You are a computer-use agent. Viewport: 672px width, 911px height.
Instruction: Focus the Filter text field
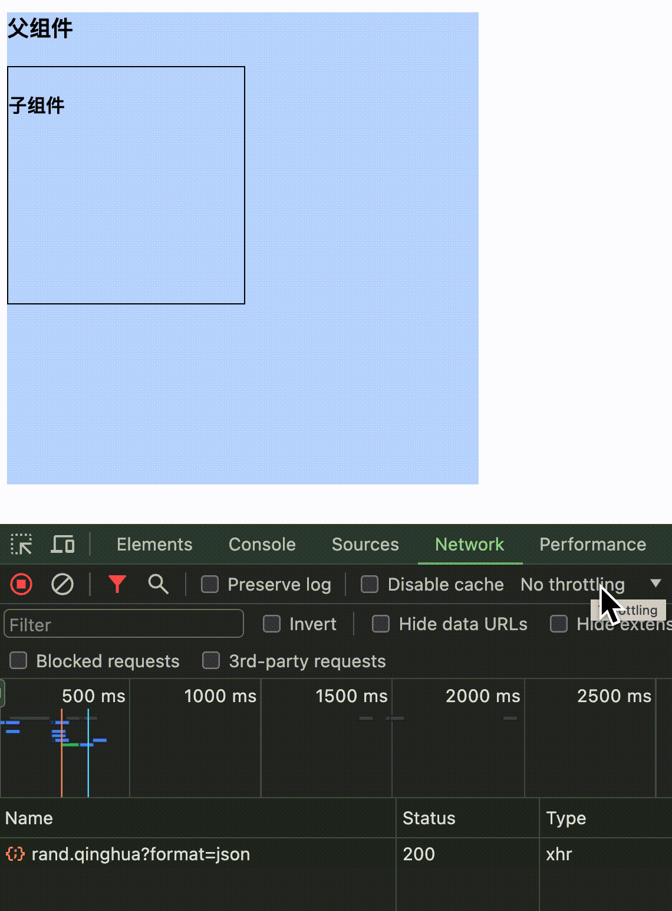[x=124, y=624]
